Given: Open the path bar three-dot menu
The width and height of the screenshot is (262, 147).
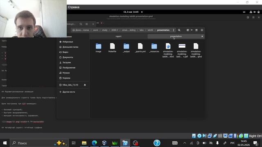Looking at the screenshot, I should pos(174,30).
